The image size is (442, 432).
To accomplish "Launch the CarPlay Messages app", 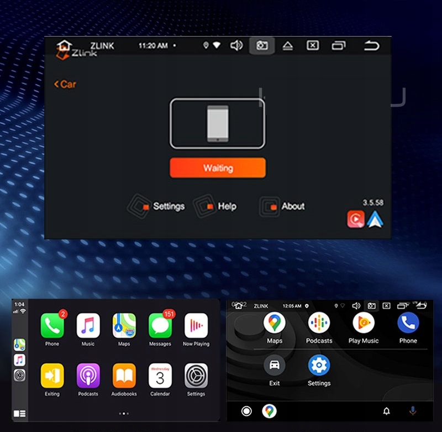I will [160, 326].
